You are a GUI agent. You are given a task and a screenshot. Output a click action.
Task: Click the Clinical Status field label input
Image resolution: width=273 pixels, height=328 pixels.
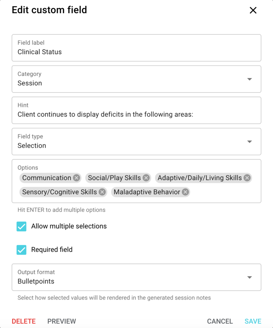tap(128, 52)
